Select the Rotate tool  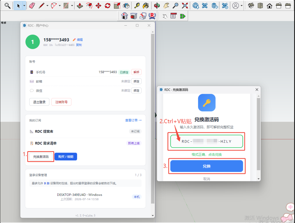coord(108,6)
